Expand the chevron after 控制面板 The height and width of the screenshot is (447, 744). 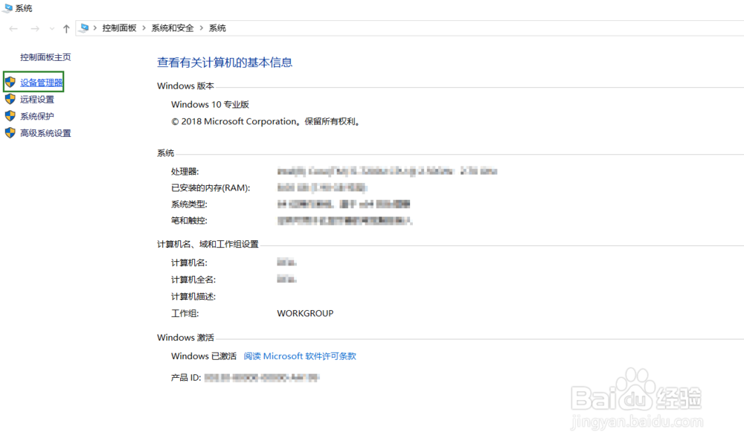(x=144, y=28)
